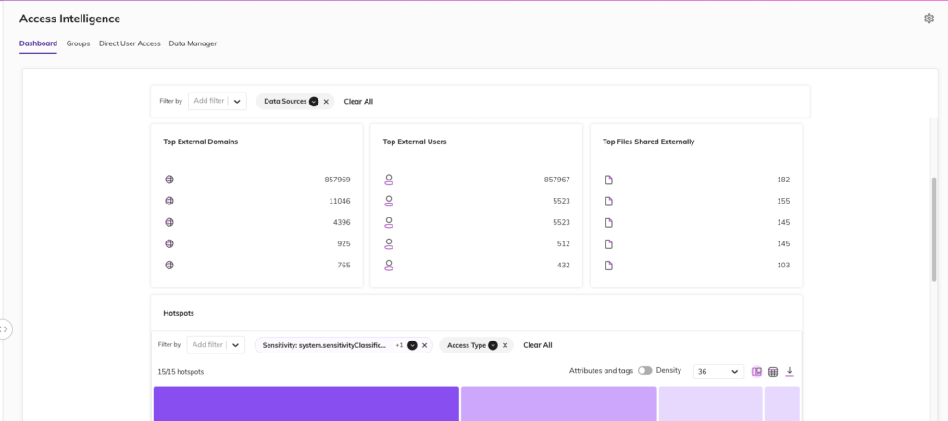Click Clear All in top filter bar
This screenshot has height=421, width=948.
click(358, 102)
